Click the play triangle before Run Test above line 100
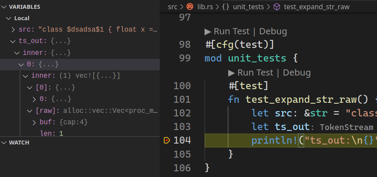This screenshot has width=377, height=177. pos(231,72)
